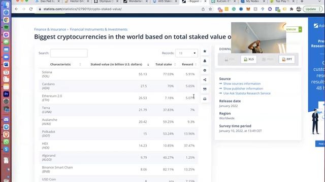Click the Algorand staked value 9.79
325x182 pixels.
coord(144,157)
